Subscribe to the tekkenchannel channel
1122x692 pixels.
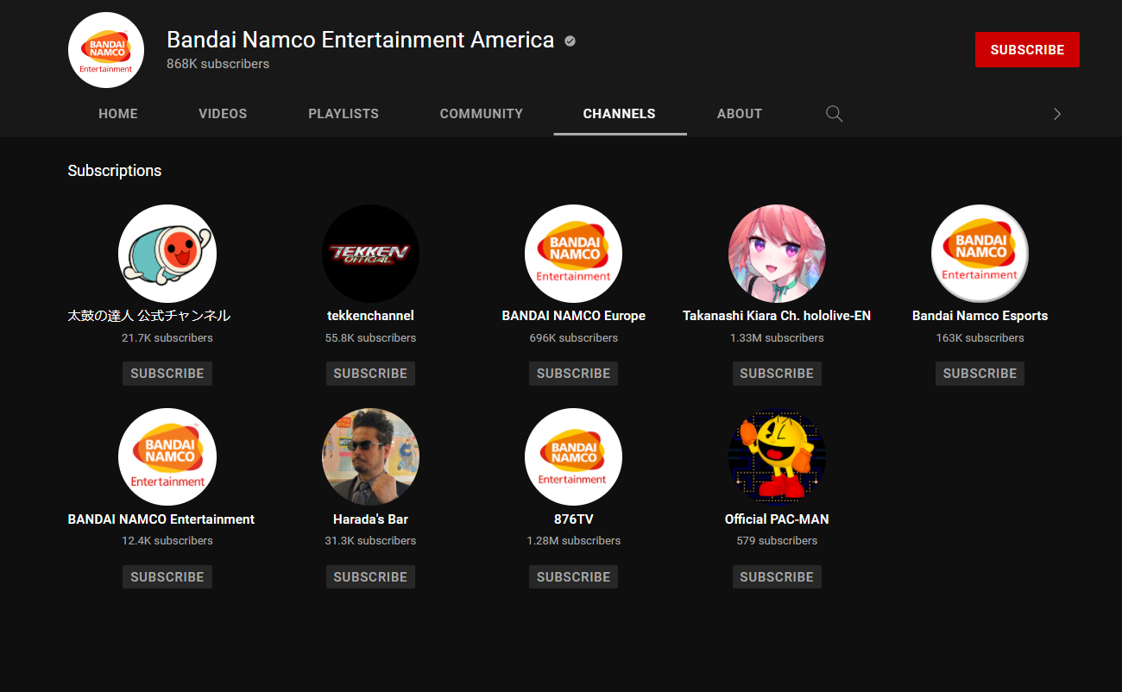click(x=370, y=374)
